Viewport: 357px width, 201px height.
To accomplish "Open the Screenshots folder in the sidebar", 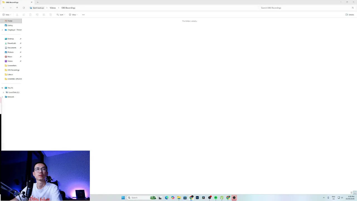I will (x=11, y=66).
